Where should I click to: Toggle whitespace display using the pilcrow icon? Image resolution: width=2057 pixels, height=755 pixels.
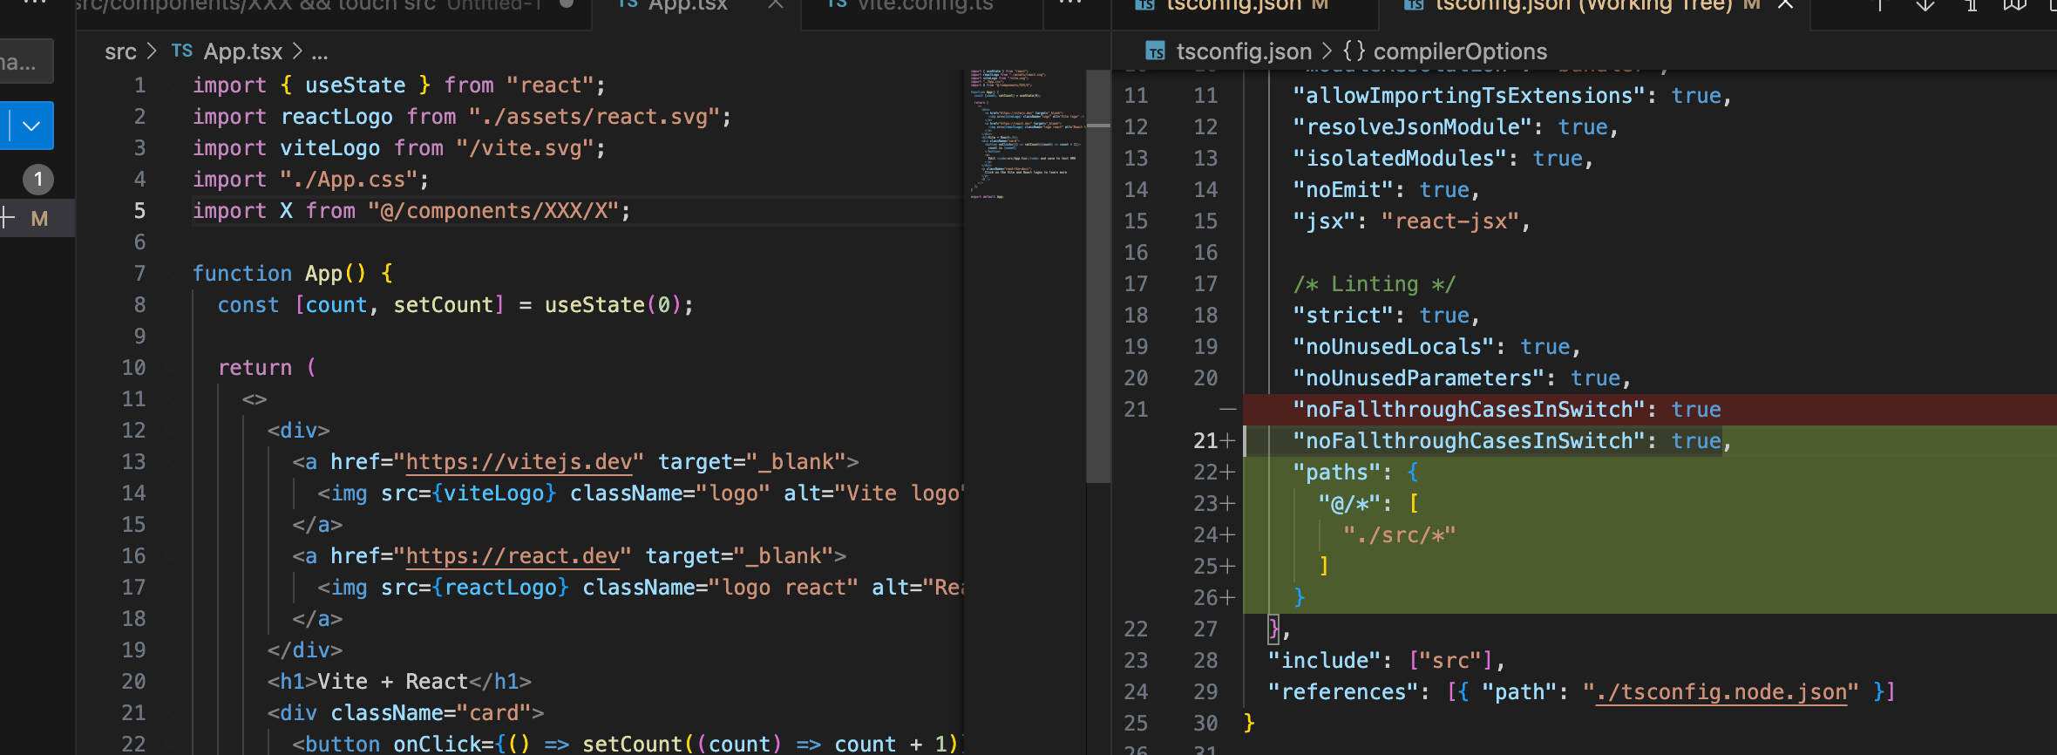point(1971,4)
